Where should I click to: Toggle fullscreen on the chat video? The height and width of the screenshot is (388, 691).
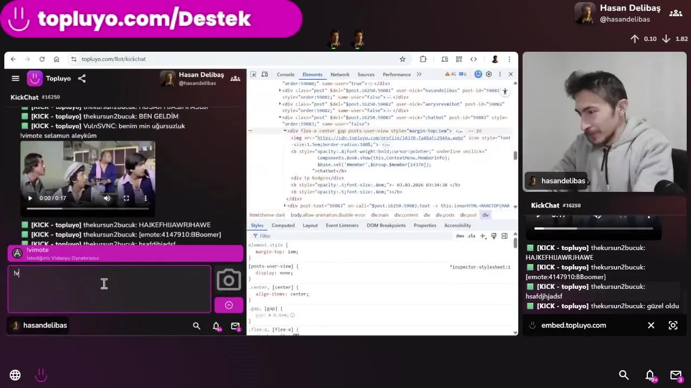click(x=126, y=198)
